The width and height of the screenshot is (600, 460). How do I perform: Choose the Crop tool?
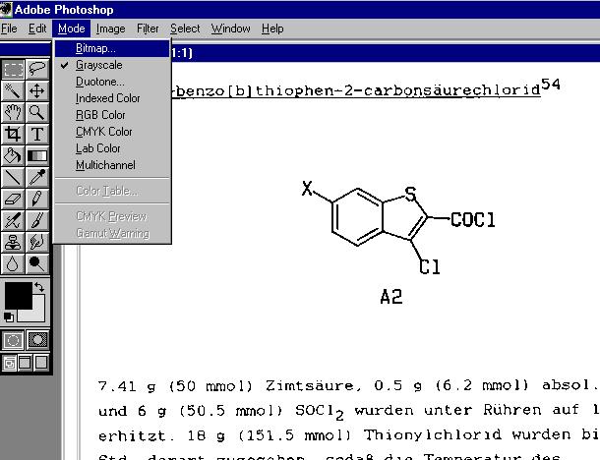[14, 134]
